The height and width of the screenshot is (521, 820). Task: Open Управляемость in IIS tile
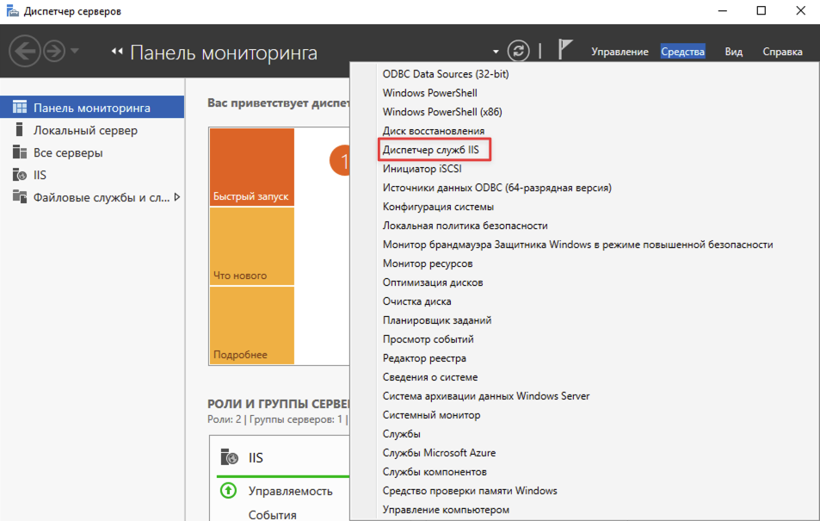(x=290, y=491)
